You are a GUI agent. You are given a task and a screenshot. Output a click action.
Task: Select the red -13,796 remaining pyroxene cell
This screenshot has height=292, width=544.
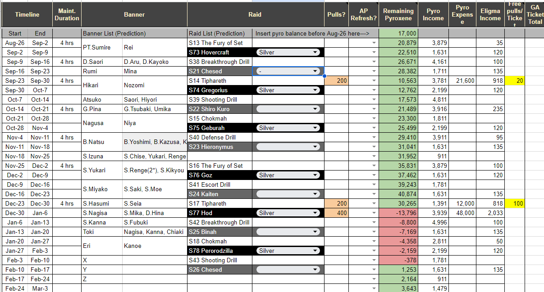398,213
